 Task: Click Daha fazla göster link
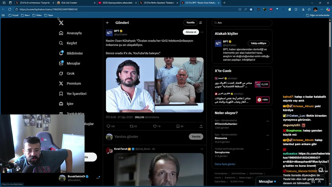pos(225,164)
